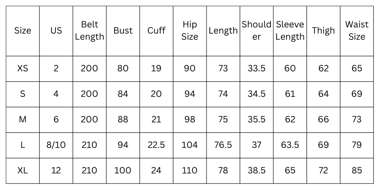Click the Thigh column header

click(x=324, y=31)
